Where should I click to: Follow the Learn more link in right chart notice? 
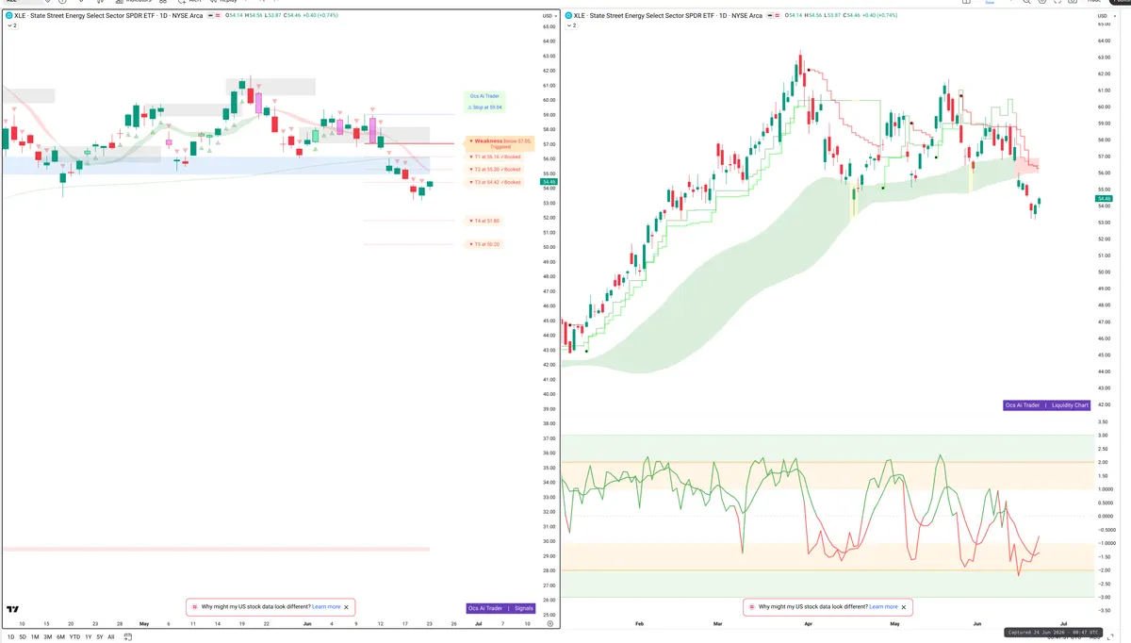883,607
